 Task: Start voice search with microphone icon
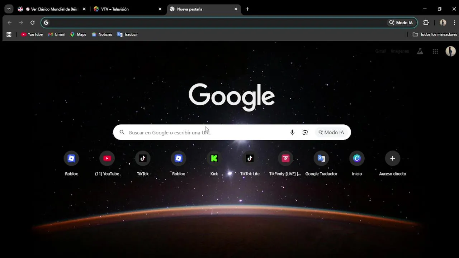click(292, 132)
